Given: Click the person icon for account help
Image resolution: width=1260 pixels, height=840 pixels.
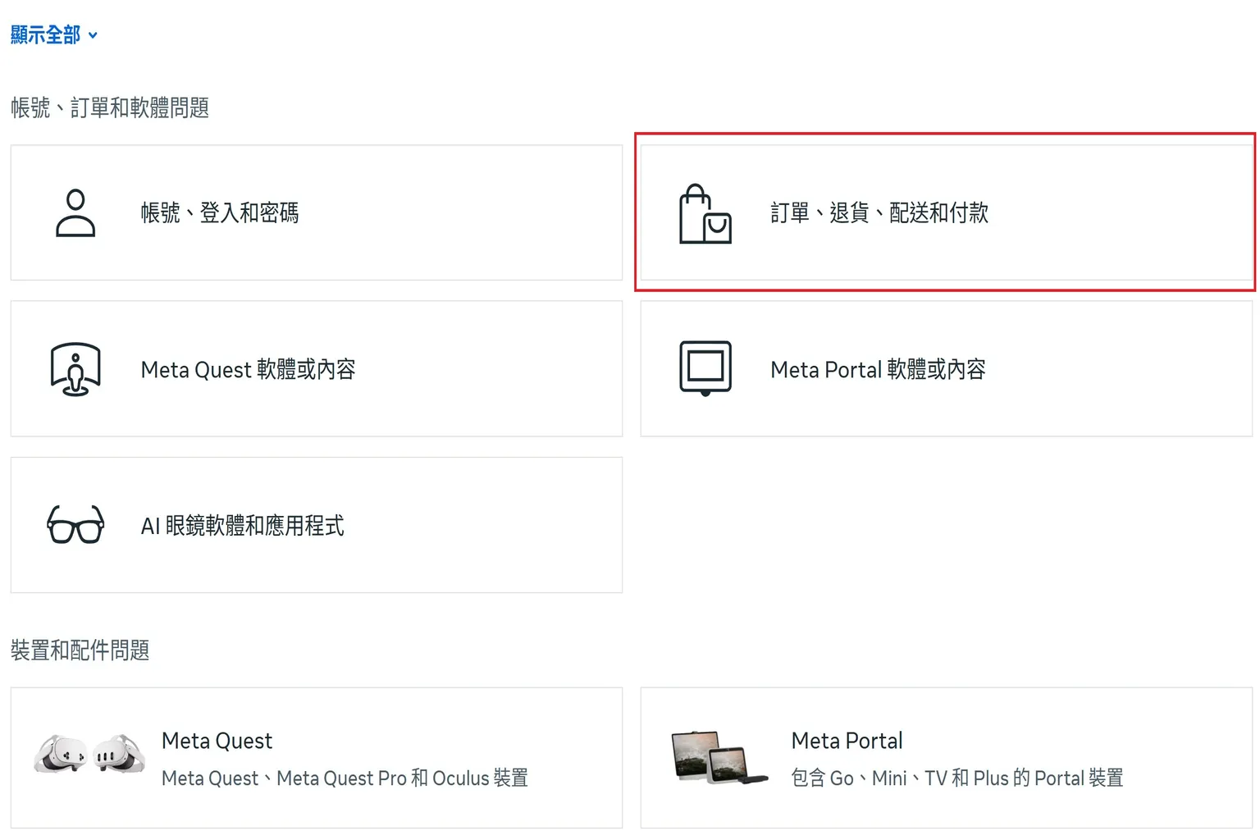Looking at the screenshot, I should pyautogui.click(x=75, y=212).
